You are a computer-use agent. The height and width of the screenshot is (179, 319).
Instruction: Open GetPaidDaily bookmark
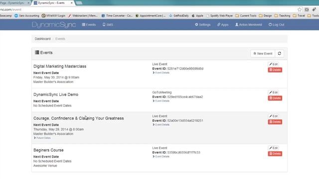pyautogui.click(x=179, y=15)
